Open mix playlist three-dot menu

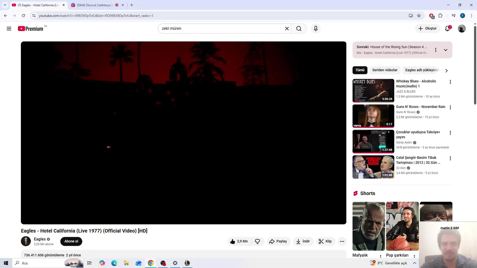point(436,50)
